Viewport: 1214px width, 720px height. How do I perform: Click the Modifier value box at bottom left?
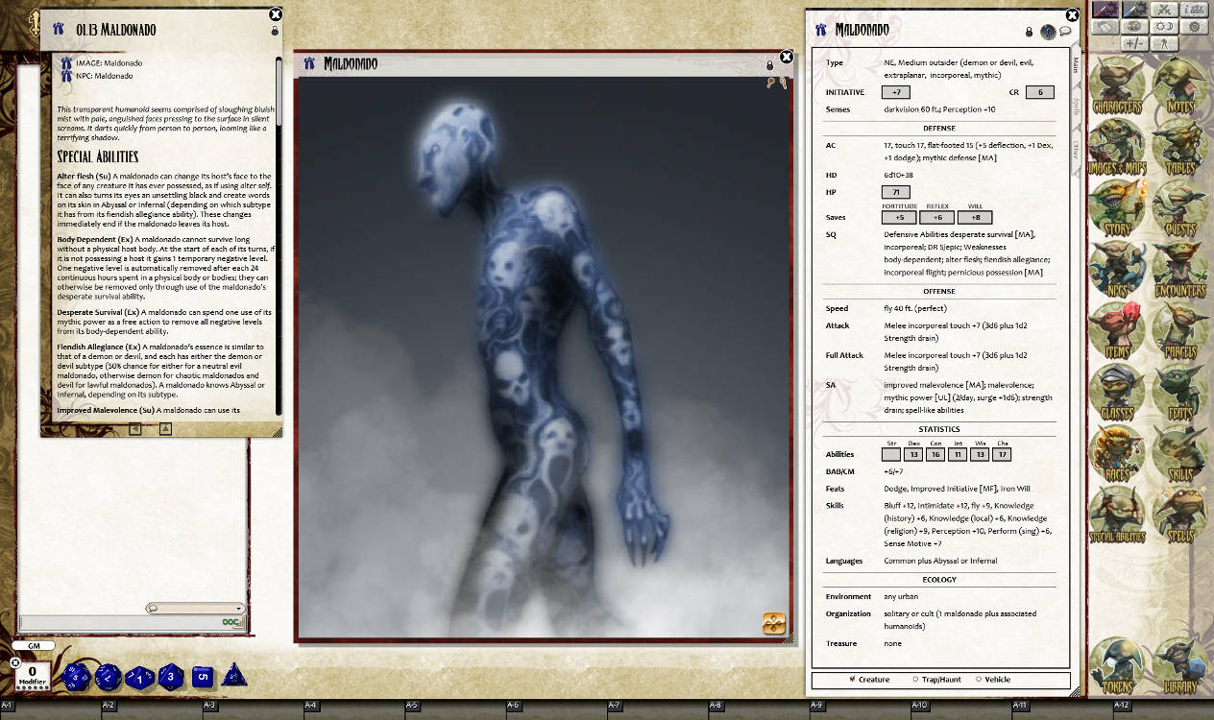click(31, 672)
